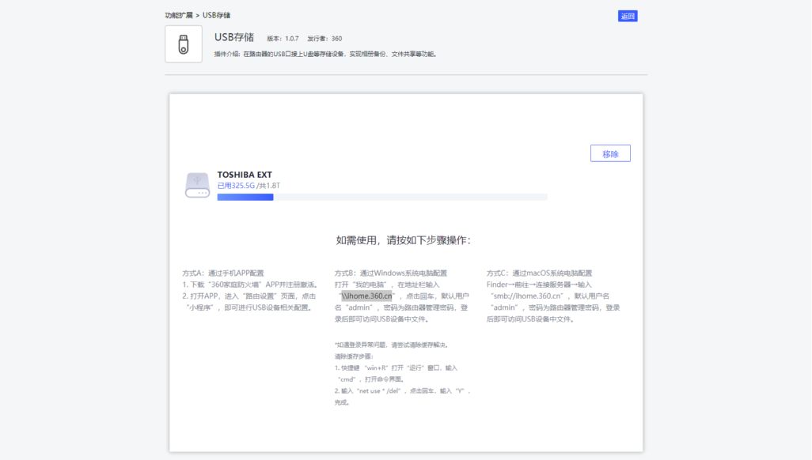This screenshot has width=812, height=460.
Task: Click the 发行者 360 publisher label
Action: (x=324, y=38)
